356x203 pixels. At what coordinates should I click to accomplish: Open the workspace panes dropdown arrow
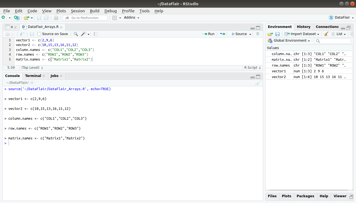pos(120,18)
